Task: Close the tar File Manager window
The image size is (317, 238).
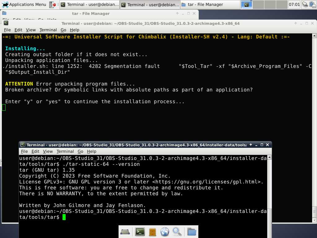Action: 194,13
